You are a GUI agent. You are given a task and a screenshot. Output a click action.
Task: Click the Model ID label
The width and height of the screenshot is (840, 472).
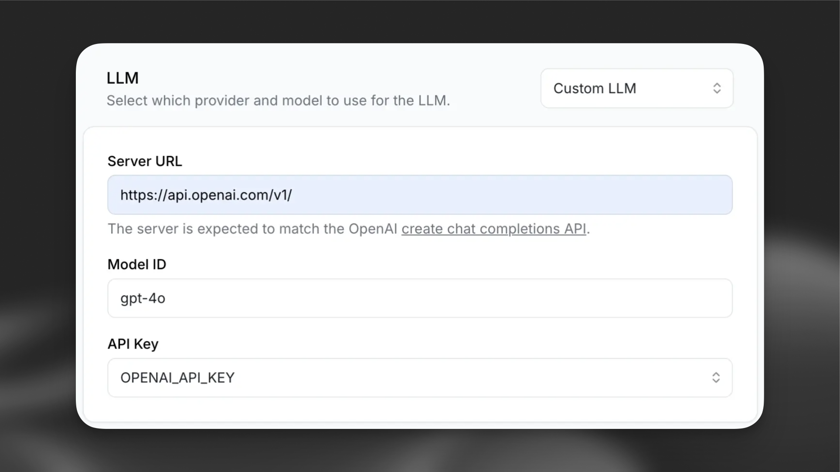137,264
